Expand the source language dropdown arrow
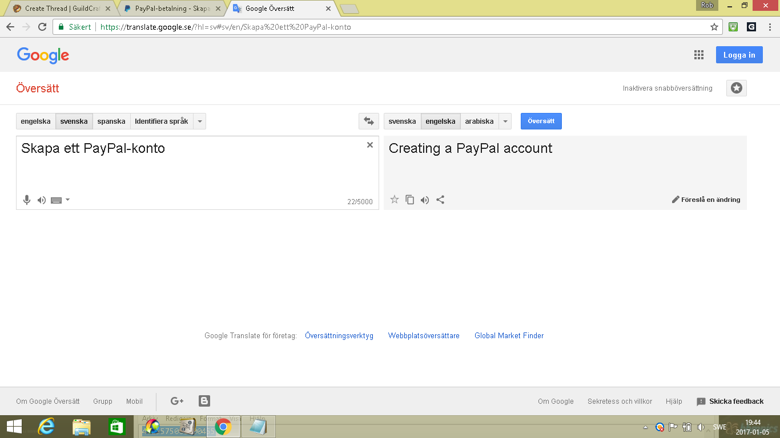 [199, 121]
